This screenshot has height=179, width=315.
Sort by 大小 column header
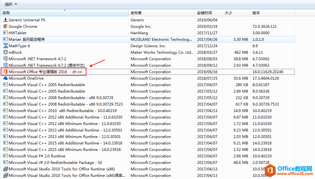click(x=228, y=13)
